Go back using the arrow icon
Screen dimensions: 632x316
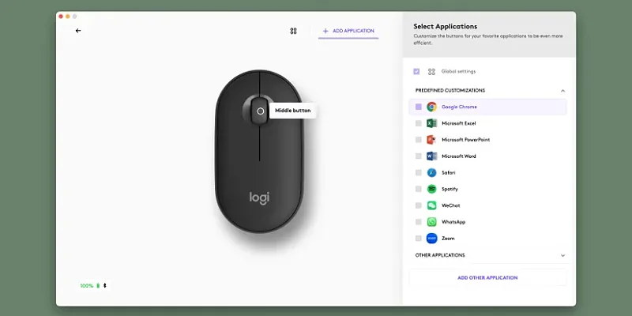[78, 31]
